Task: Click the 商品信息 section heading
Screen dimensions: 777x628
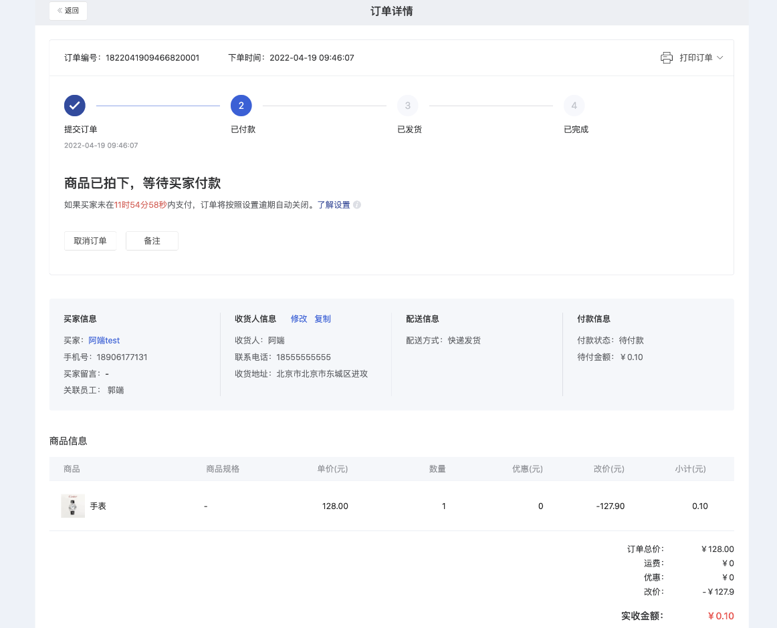Action: point(68,441)
